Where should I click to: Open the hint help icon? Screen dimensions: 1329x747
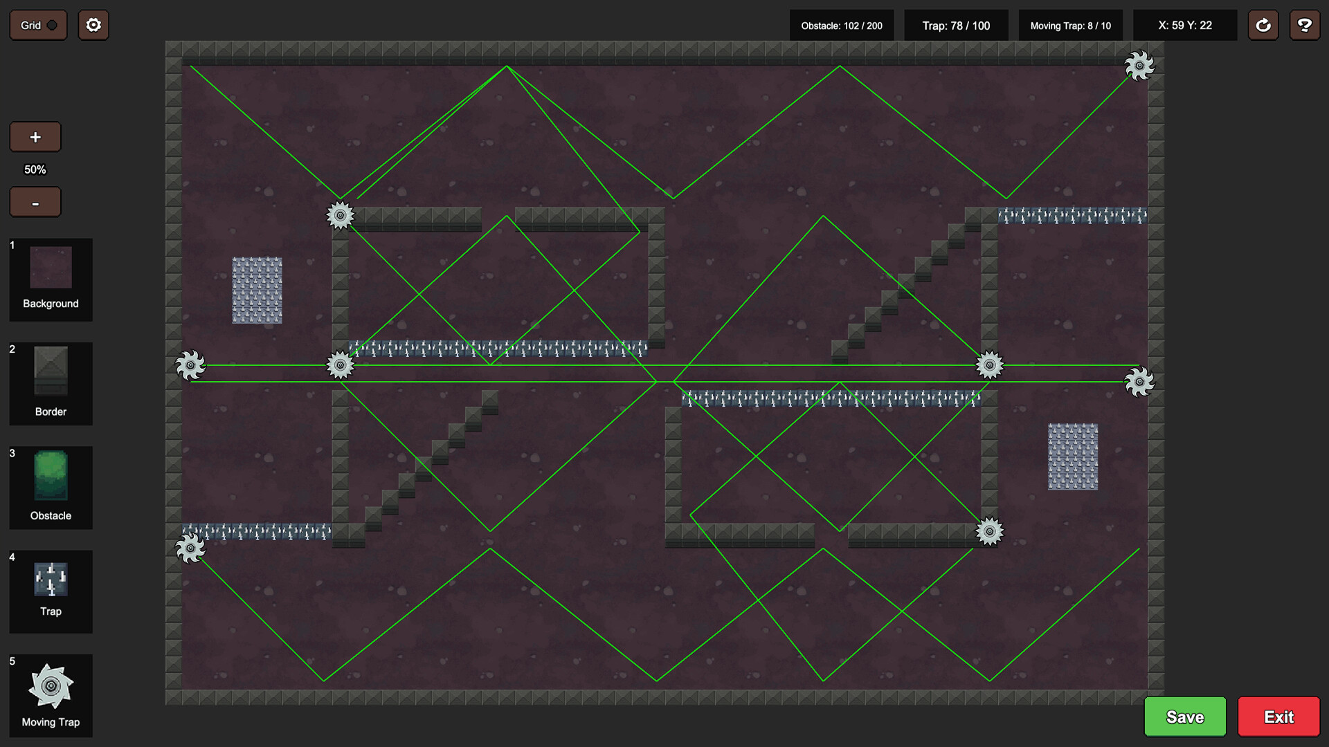[x=1305, y=25]
